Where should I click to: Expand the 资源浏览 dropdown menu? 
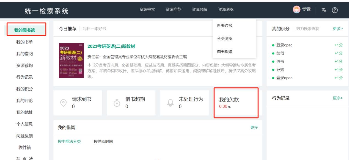click(226, 9)
